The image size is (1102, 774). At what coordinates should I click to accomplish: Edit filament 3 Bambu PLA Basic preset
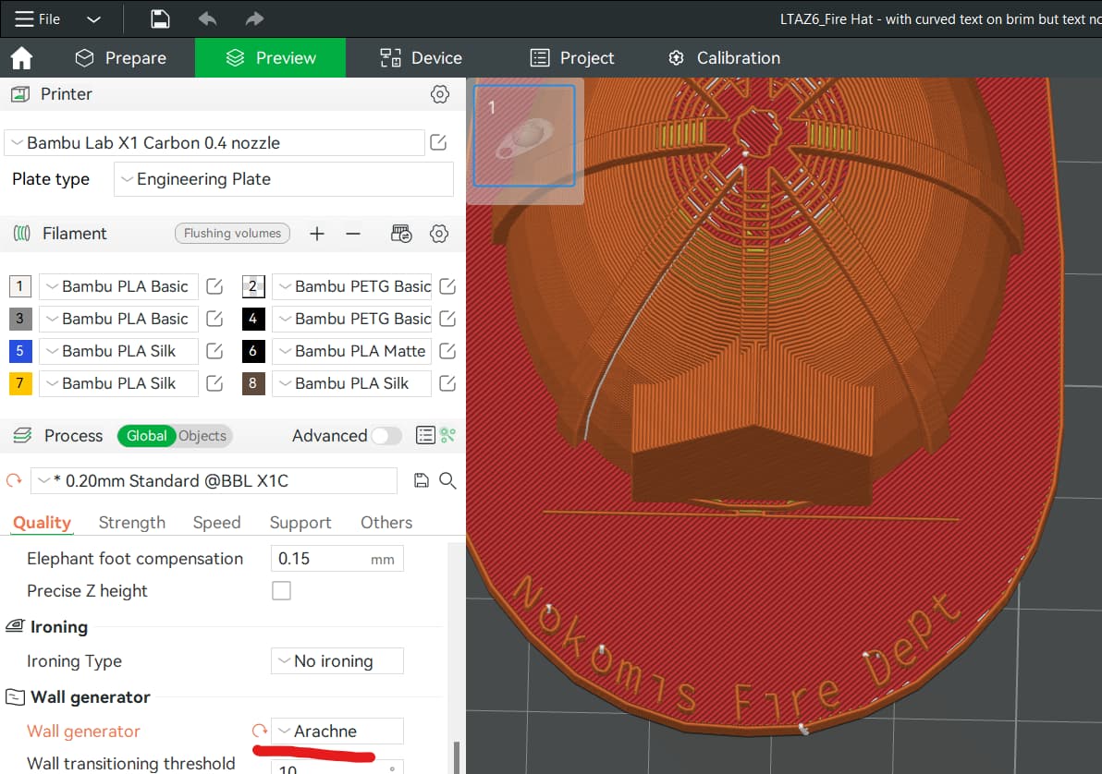tap(214, 319)
